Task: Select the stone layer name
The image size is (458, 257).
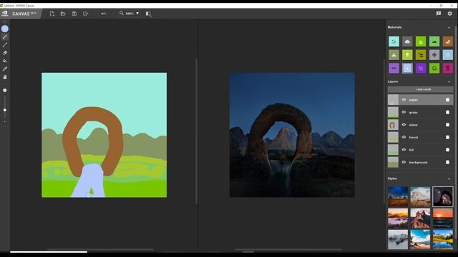Action: pos(414,125)
